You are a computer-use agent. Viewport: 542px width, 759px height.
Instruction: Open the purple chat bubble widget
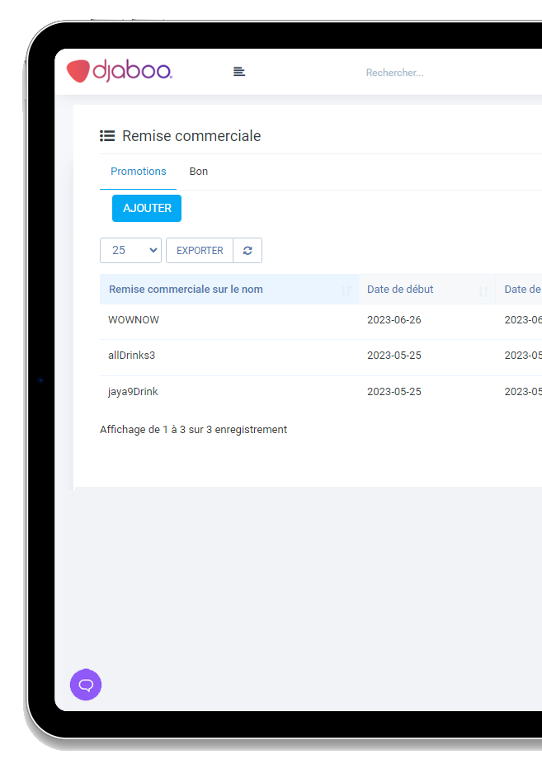pos(86,685)
